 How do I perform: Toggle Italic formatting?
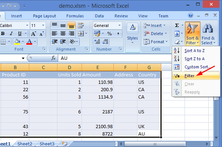pyautogui.click(x=11, y=34)
